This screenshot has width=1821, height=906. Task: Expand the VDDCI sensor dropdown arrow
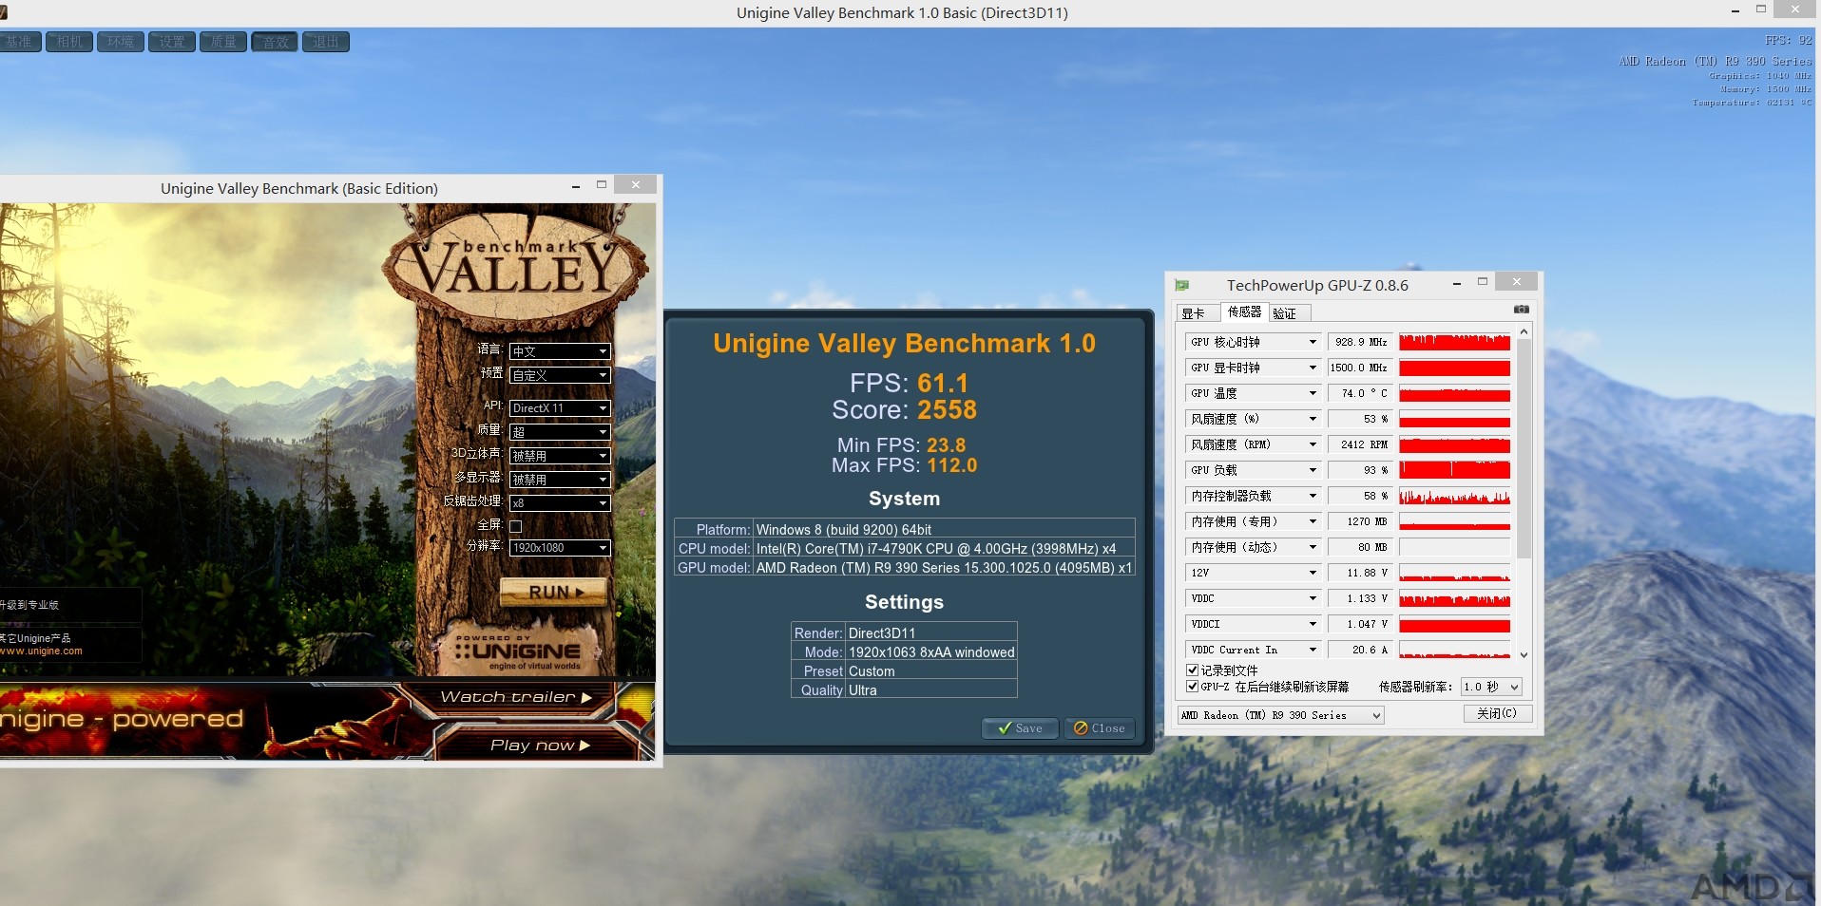tap(1313, 624)
